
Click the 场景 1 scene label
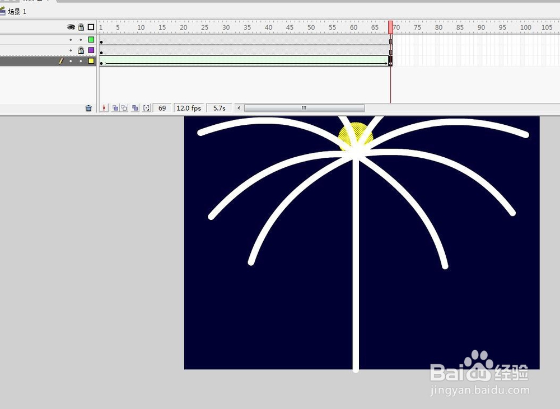tap(17, 12)
